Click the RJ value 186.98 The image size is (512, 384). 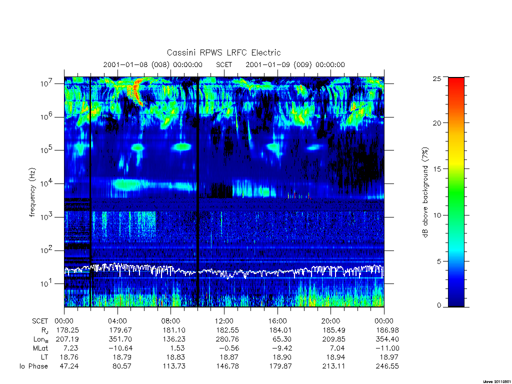387,330
